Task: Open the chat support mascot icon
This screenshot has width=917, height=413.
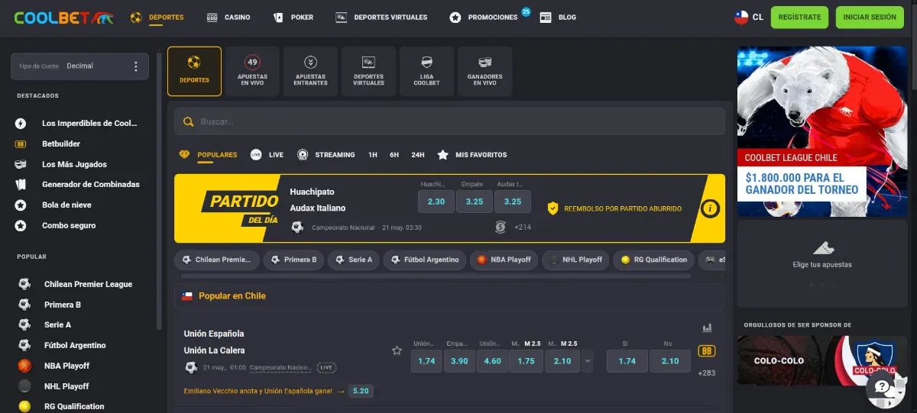Action: tap(886, 391)
